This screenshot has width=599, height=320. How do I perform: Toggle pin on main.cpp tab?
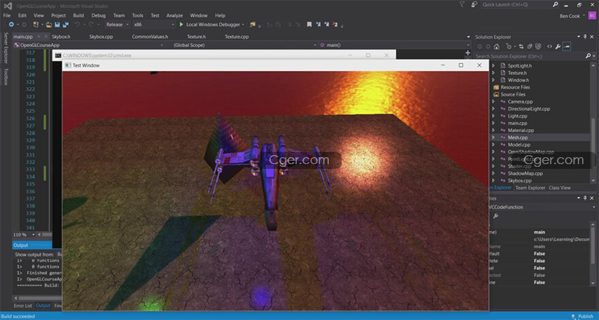coord(39,37)
